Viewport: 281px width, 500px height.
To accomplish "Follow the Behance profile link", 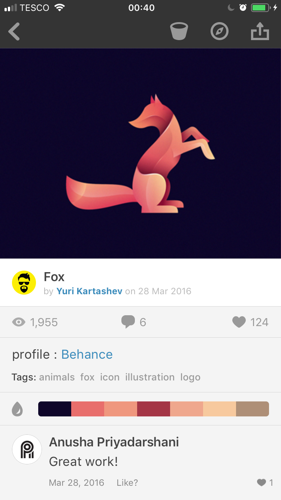I will [x=87, y=354].
